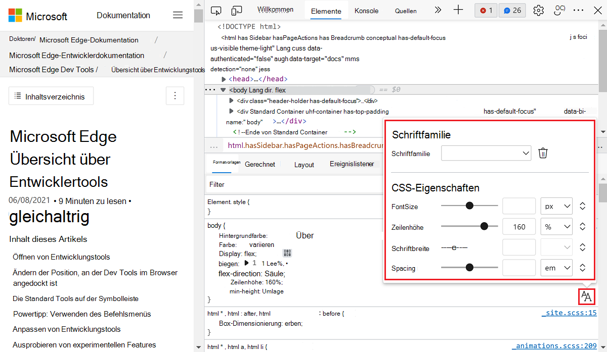607x352 pixels.
Task: Open the Schriftfamilie dropdown
Action: 486,153
